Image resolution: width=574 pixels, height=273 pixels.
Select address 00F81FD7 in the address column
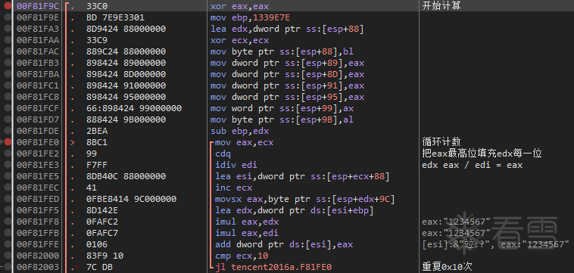tap(38, 119)
